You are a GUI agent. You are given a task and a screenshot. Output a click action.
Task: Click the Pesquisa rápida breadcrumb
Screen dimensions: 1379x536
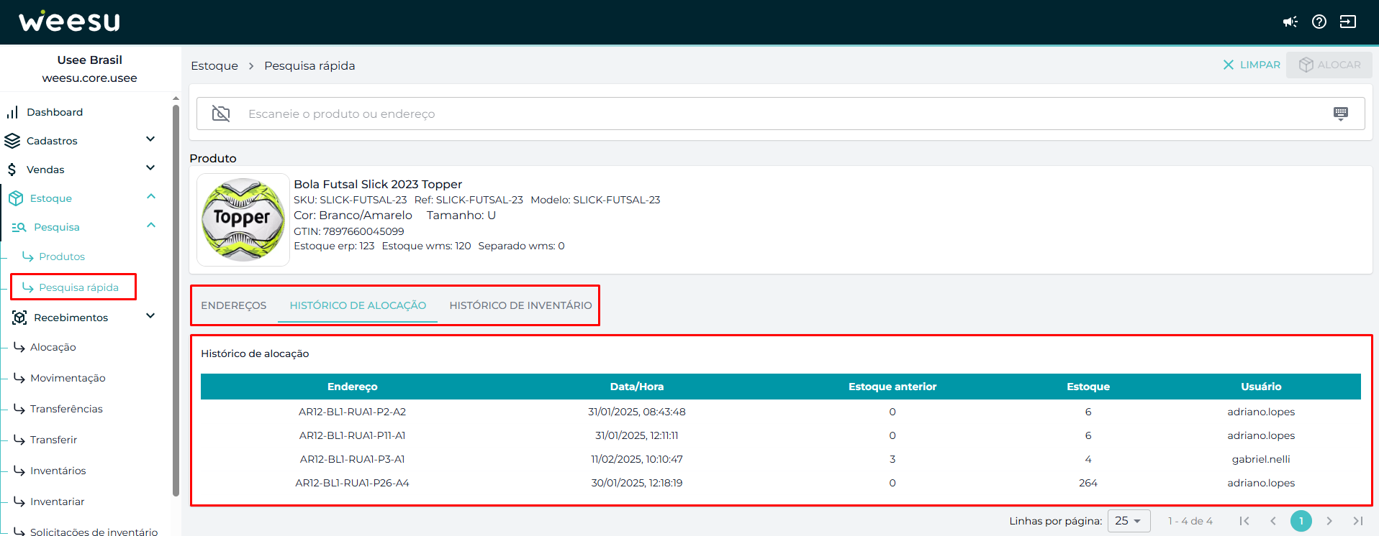tap(309, 65)
